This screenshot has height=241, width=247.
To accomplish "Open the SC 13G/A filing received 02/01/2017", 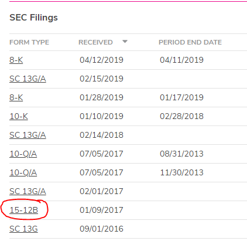I will [28, 191].
